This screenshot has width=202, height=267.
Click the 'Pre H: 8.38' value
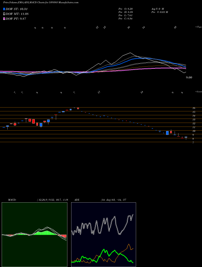click(x=126, y=12)
